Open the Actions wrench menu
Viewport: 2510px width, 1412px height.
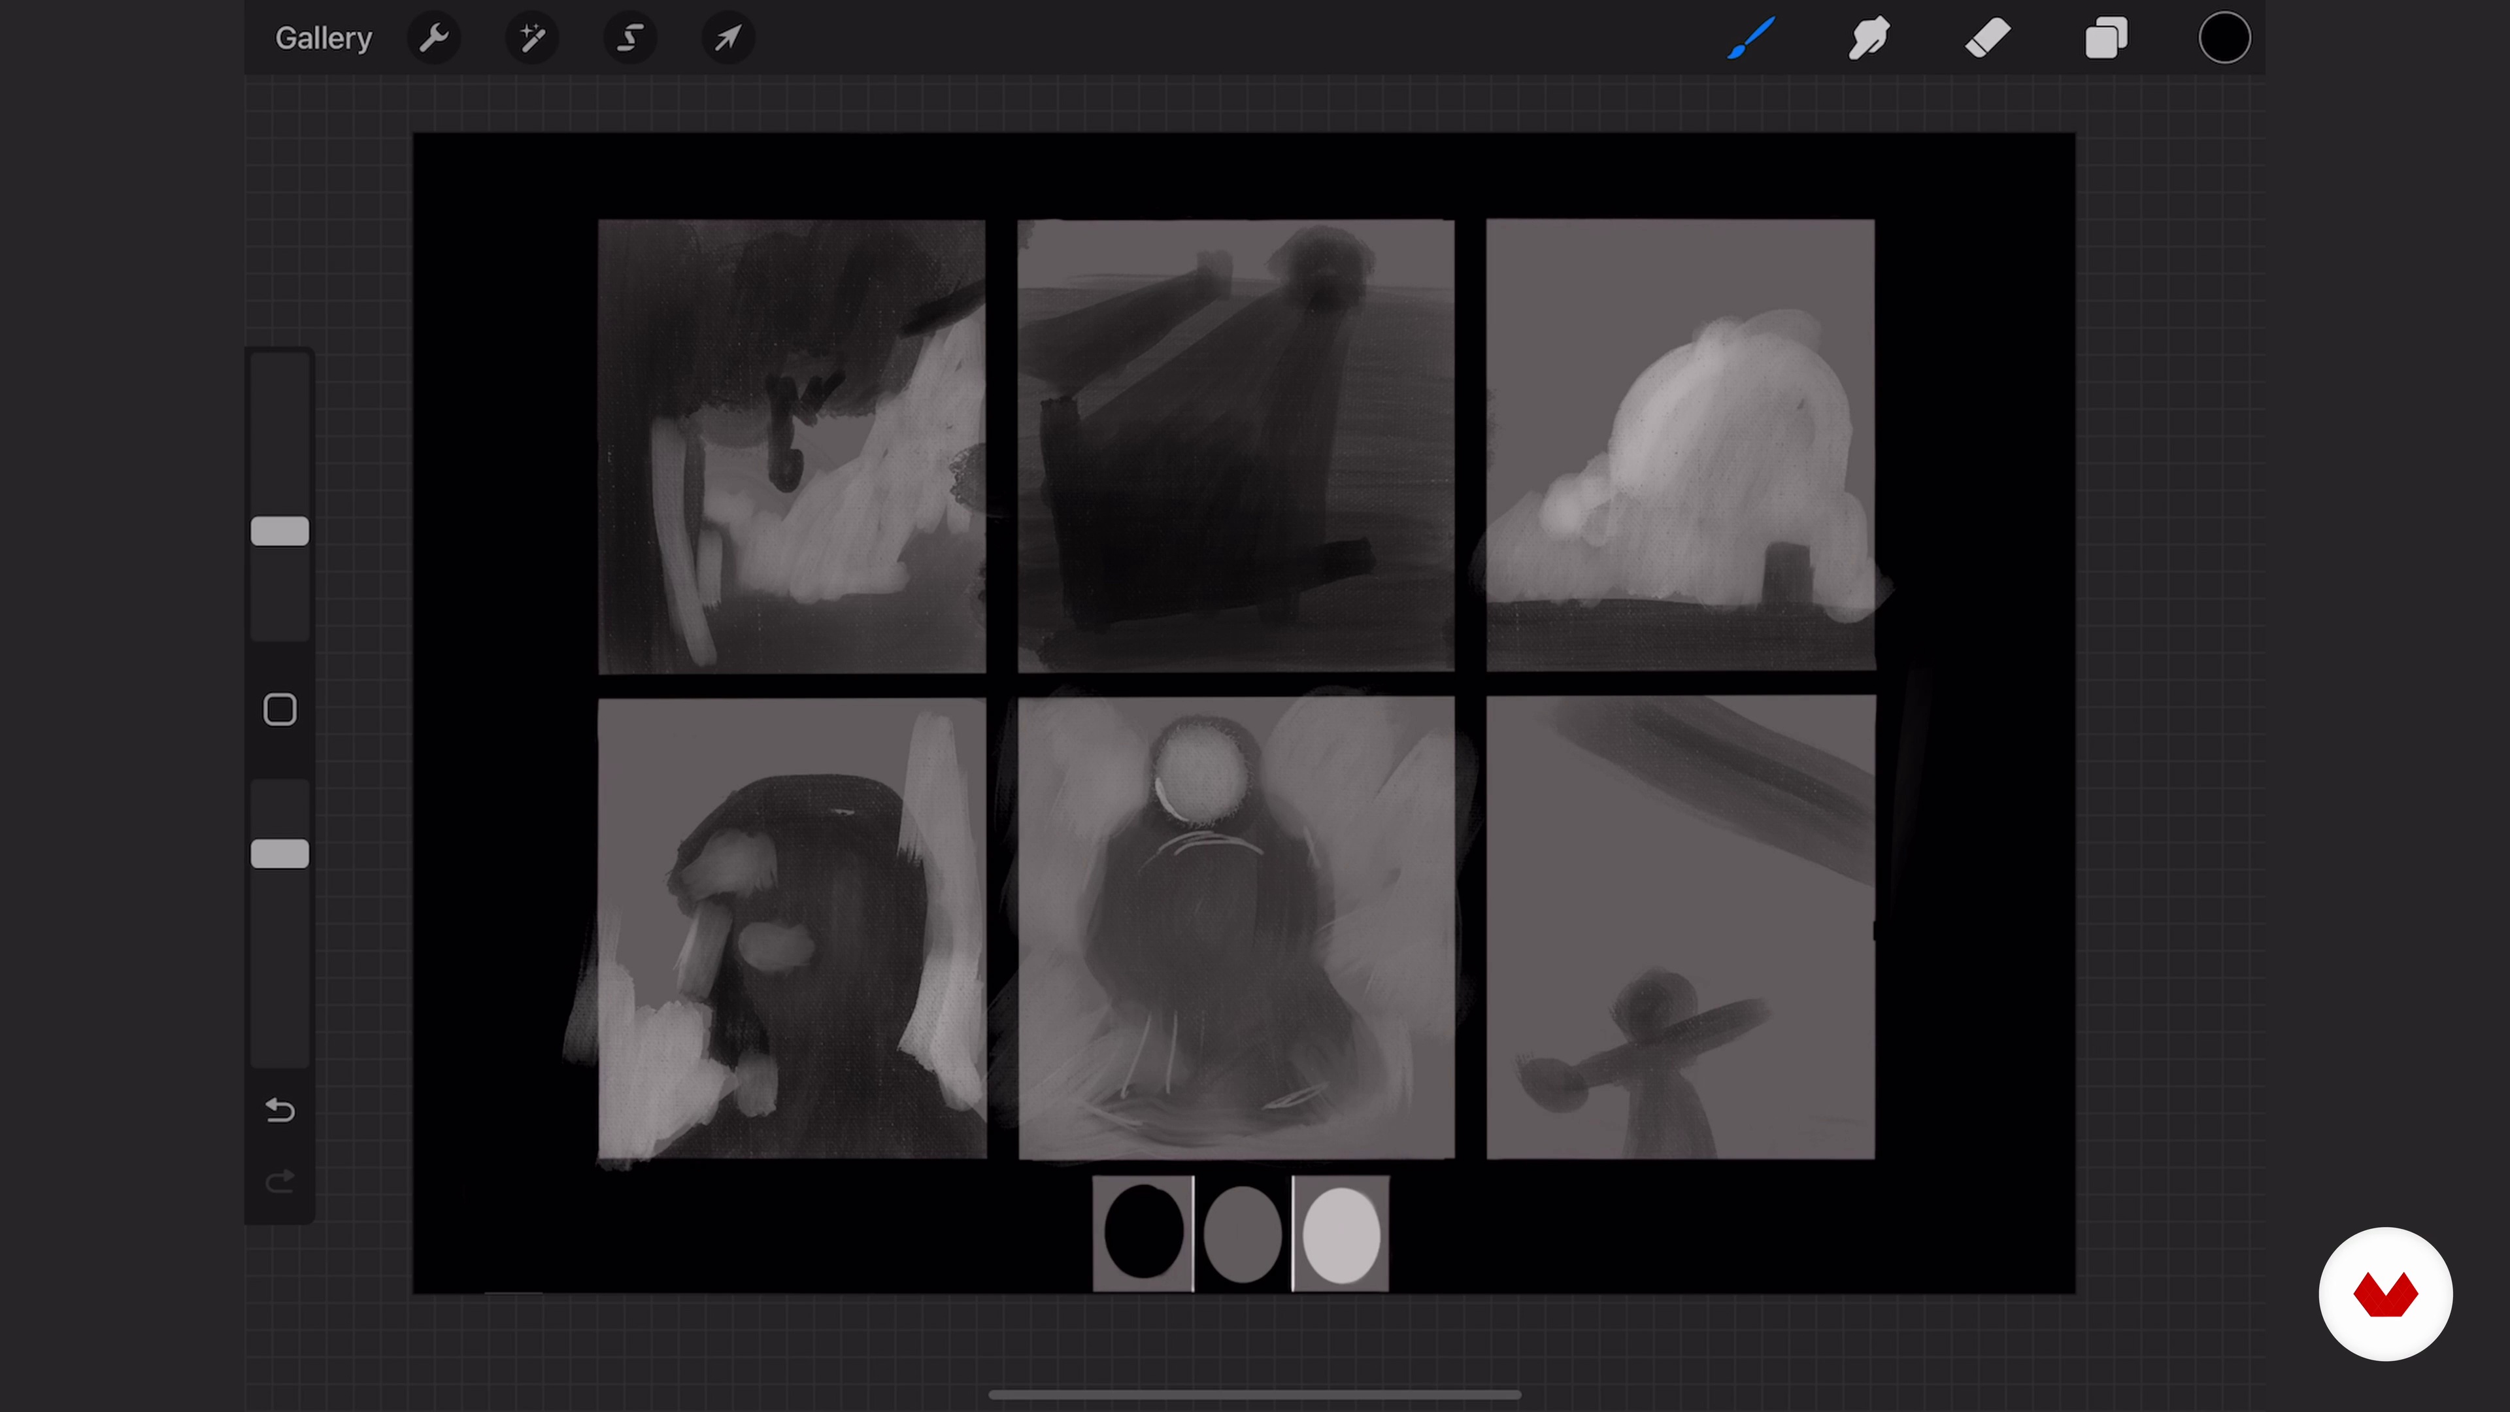click(x=433, y=38)
